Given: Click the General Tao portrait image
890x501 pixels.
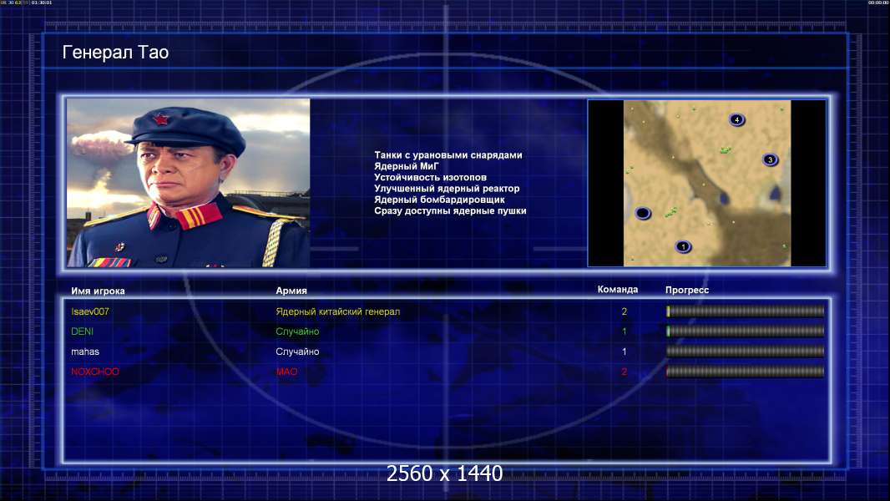Looking at the screenshot, I should (x=189, y=183).
